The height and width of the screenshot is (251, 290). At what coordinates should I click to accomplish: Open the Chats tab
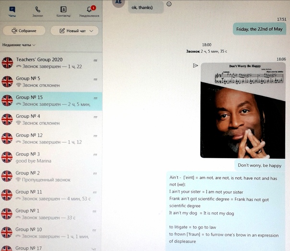(x=12, y=11)
